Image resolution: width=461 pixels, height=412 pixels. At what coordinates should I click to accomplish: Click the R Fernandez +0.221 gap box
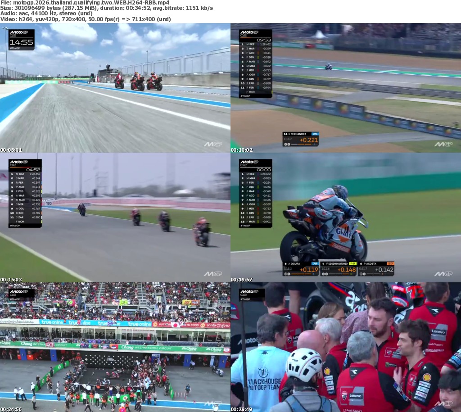tap(301, 139)
